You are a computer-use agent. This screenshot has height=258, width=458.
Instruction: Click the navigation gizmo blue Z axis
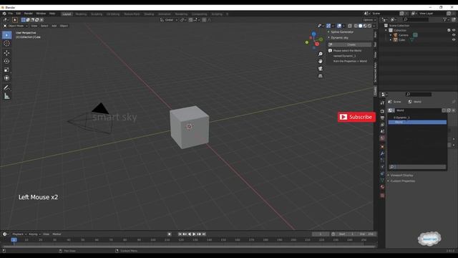tap(313, 34)
